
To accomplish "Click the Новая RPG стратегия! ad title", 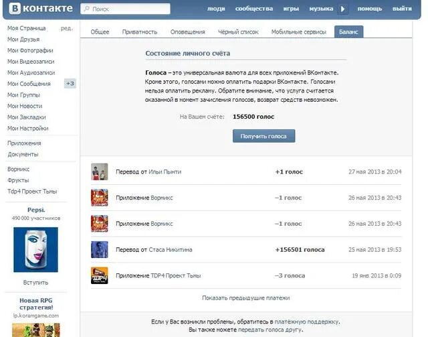I will [36, 304].
